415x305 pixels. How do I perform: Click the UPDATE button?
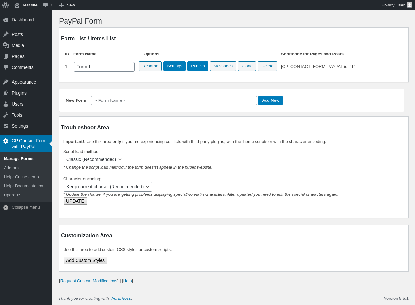[x=75, y=201]
